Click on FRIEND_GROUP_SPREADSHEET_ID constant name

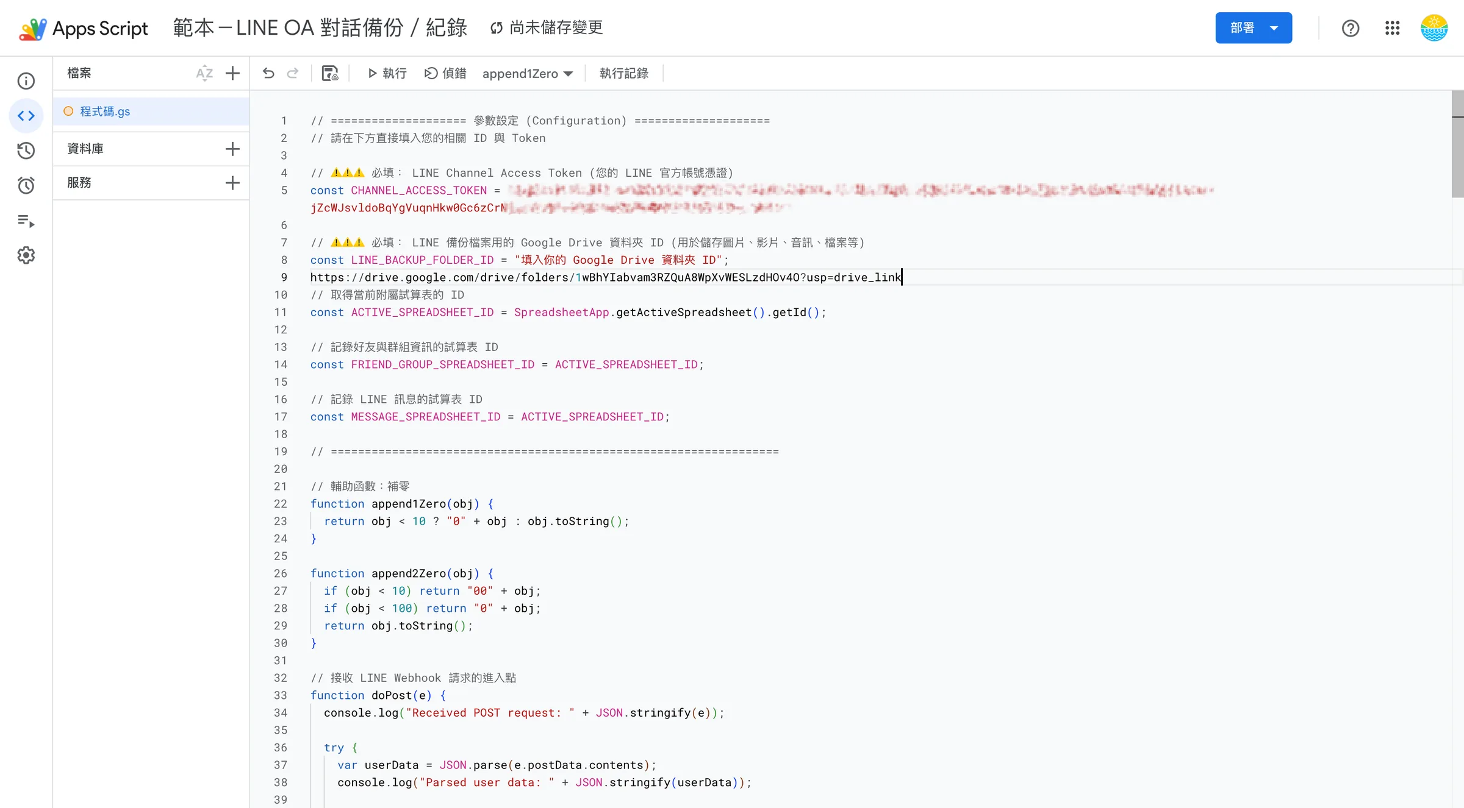tap(442, 365)
